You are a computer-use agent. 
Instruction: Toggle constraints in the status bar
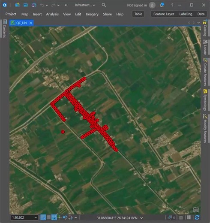tap(54, 217)
